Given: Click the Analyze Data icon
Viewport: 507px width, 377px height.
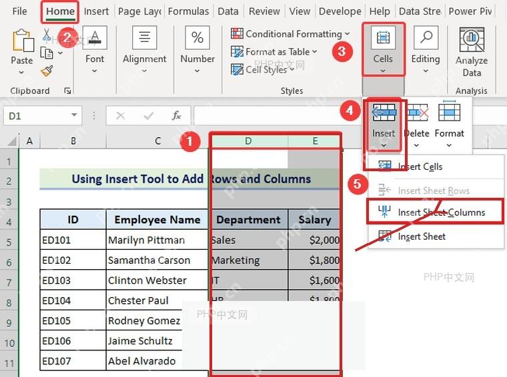Looking at the screenshot, I should point(472,40).
